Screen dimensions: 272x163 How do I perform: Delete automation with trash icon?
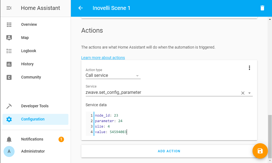pyautogui.click(x=262, y=8)
